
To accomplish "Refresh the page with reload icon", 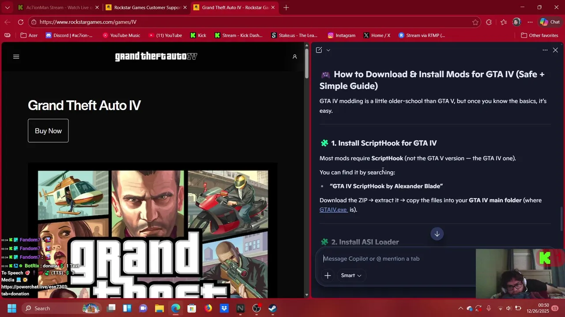I will 21,22.
